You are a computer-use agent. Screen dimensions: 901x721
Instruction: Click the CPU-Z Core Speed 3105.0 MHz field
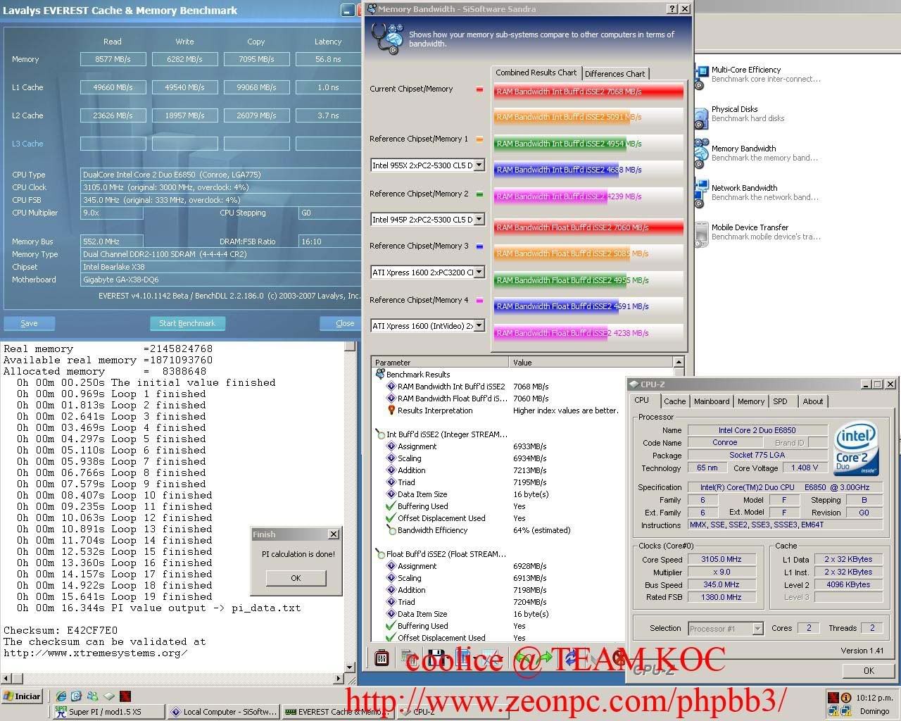tap(722, 559)
